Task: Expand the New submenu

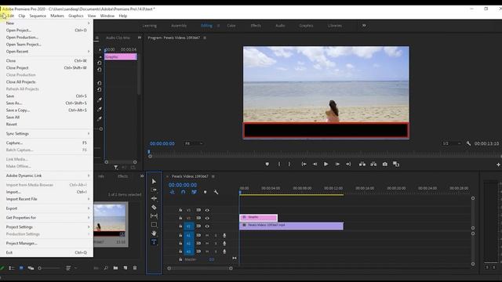Action: 47,23
